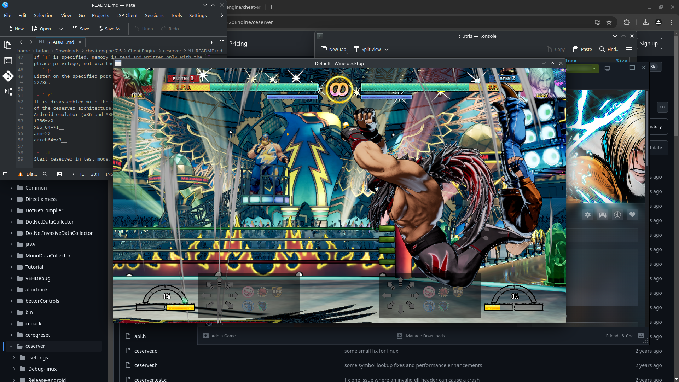
Task: Collapse the ceserver folder
Action: pyautogui.click(x=11, y=346)
